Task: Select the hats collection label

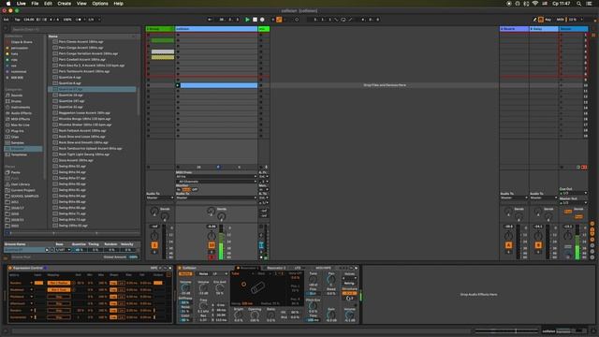Action: click(x=15, y=54)
